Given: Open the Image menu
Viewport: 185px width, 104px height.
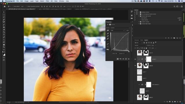Looking at the screenshot, I should coord(26,1).
